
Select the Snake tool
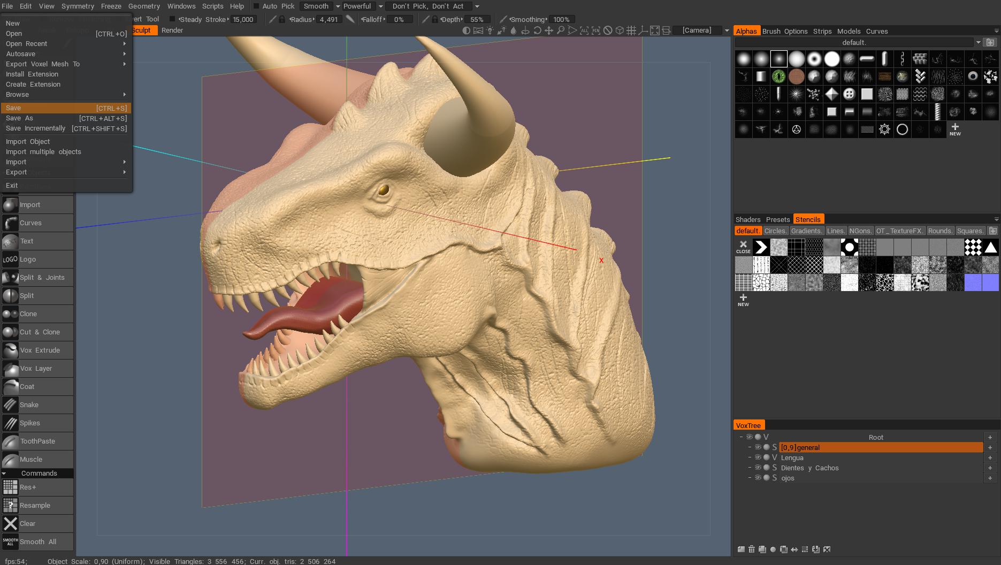(x=37, y=405)
